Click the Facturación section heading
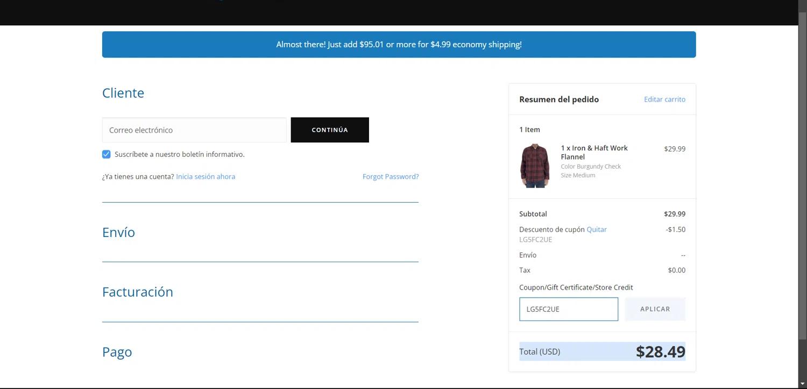The image size is (807, 389). pyautogui.click(x=138, y=292)
